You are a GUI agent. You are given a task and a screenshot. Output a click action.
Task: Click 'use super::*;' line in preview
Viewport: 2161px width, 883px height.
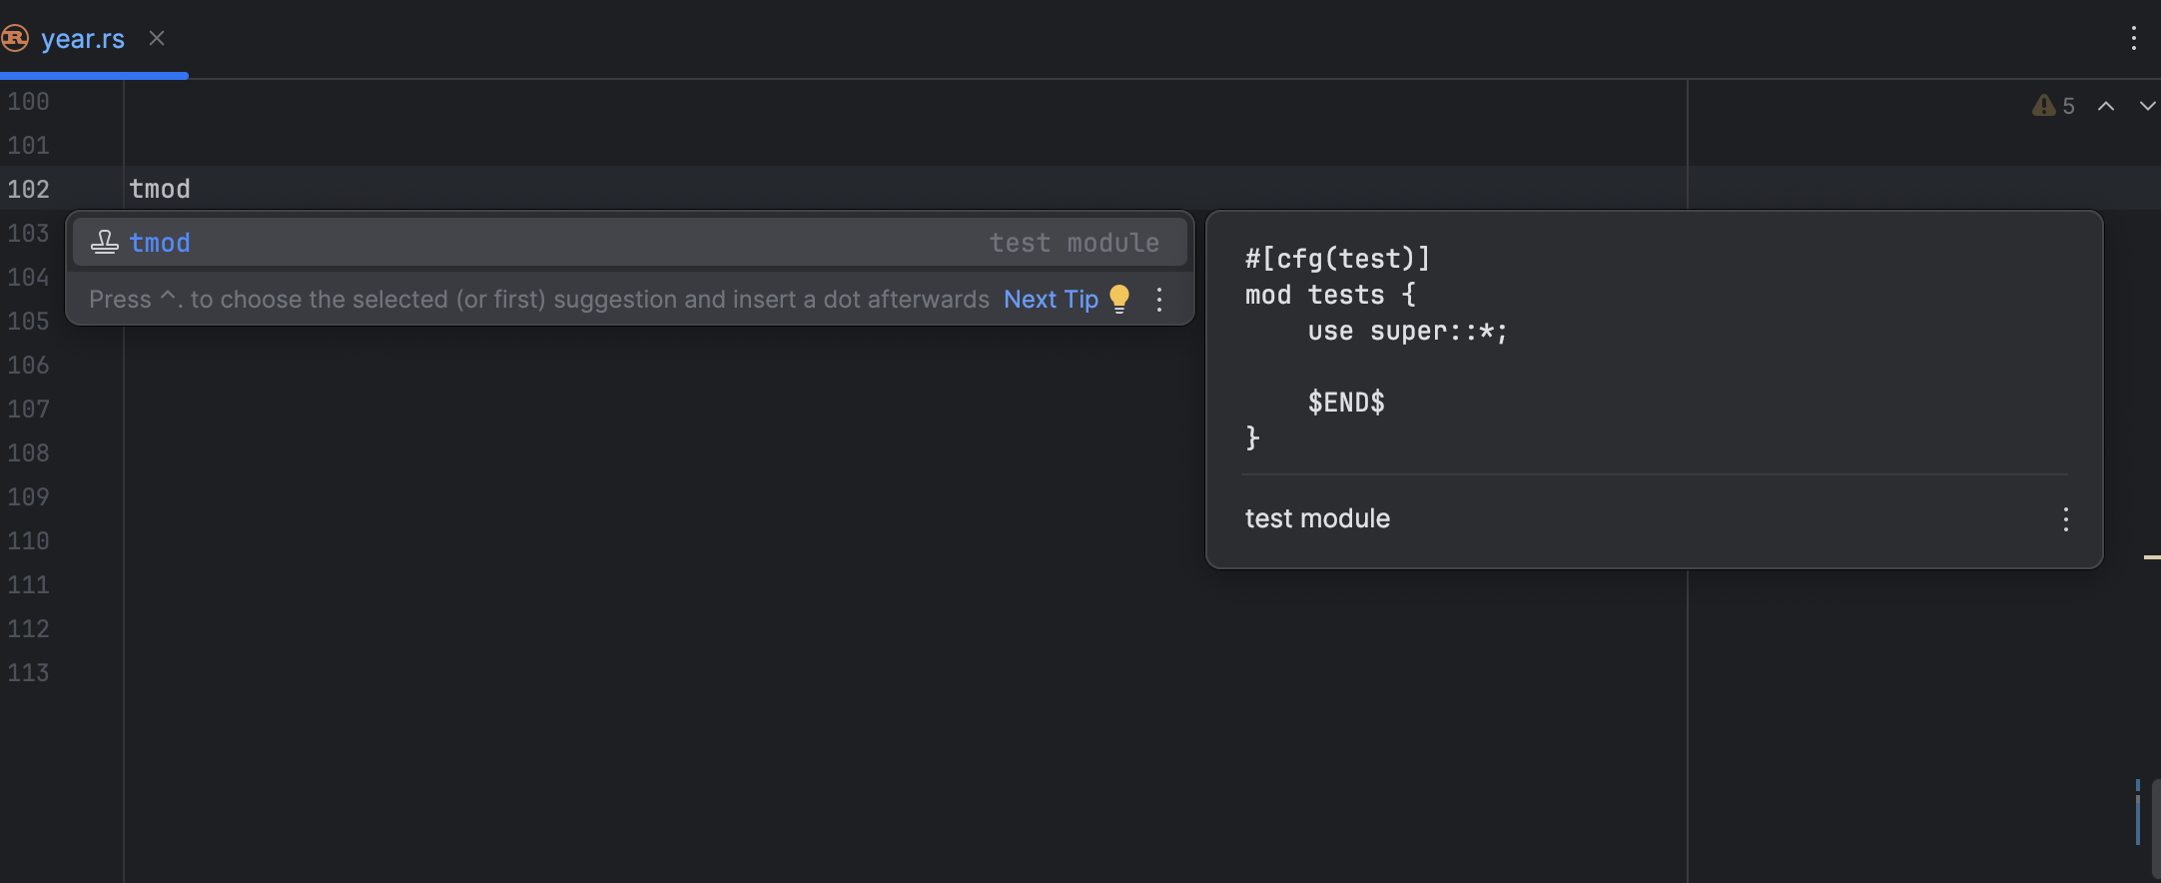coord(1407,331)
